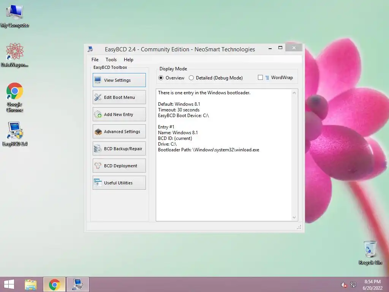
Task: Open the My Computer desktop icon
Action: click(x=15, y=16)
